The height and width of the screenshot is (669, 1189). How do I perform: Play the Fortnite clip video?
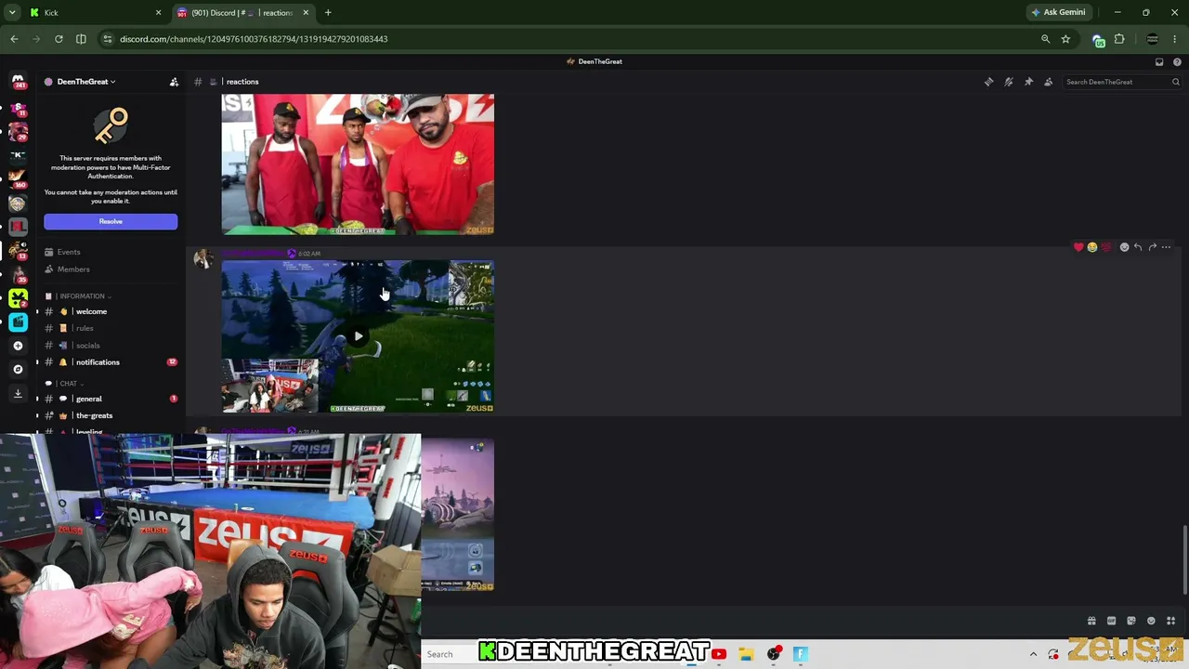point(358,336)
